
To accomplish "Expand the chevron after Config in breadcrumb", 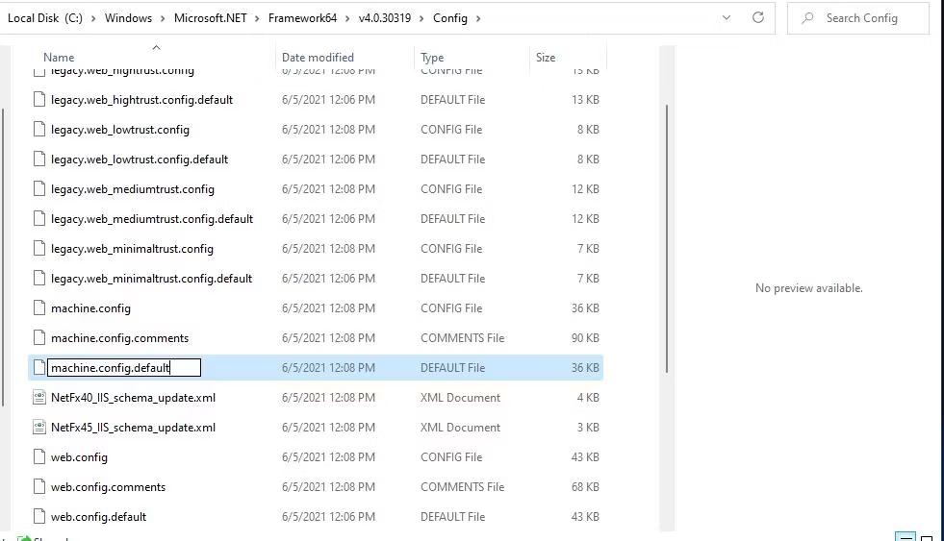I will (x=478, y=18).
